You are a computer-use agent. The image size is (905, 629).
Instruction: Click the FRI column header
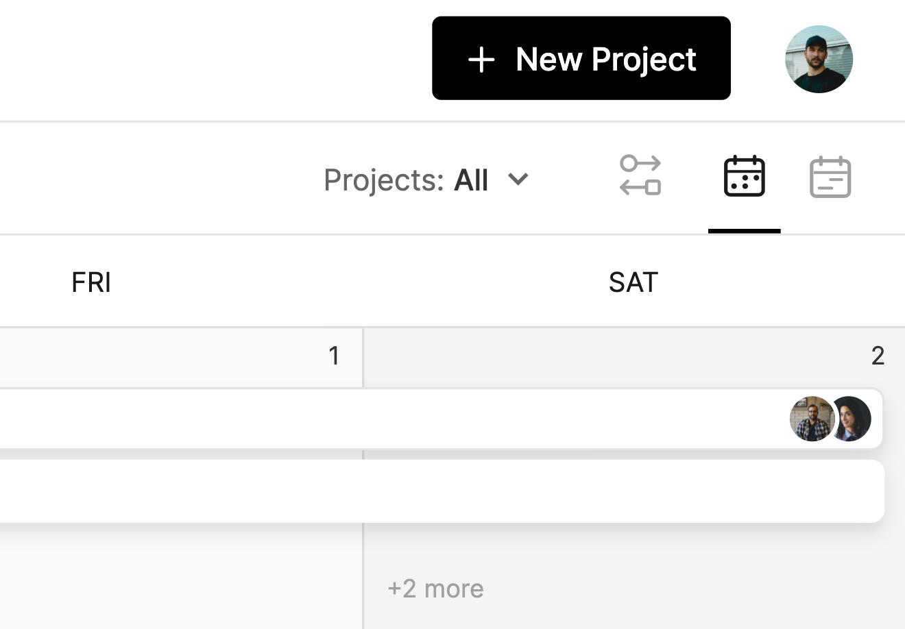pos(91,282)
